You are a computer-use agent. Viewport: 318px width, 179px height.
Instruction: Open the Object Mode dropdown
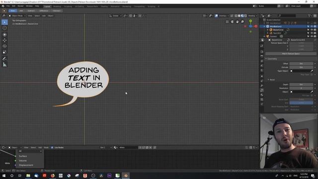pyautogui.click(x=17, y=15)
